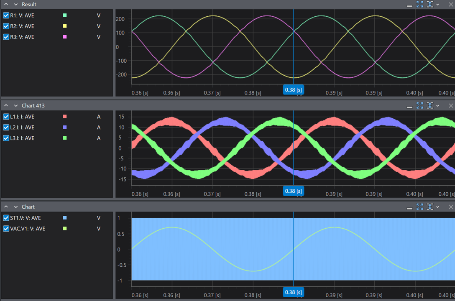Image resolution: width=455 pixels, height=301 pixels.
Task: Click fit-to-window icon in Chart 413 header
Action: (419, 106)
